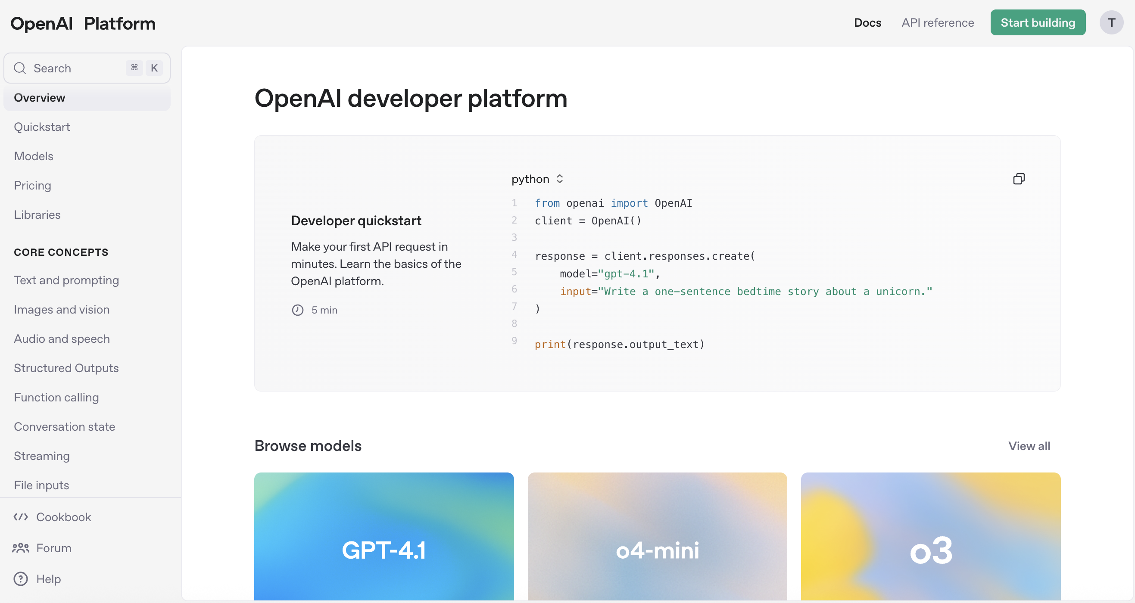
Task: Click the input= bedtime story code line
Action: point(746,292)
